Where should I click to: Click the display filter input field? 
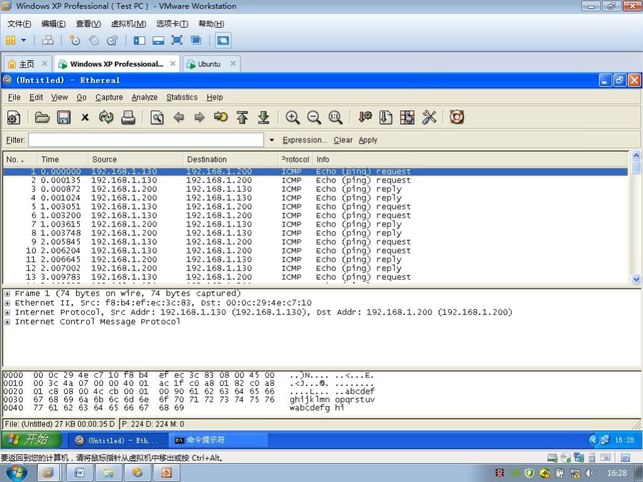coord(146,140)
